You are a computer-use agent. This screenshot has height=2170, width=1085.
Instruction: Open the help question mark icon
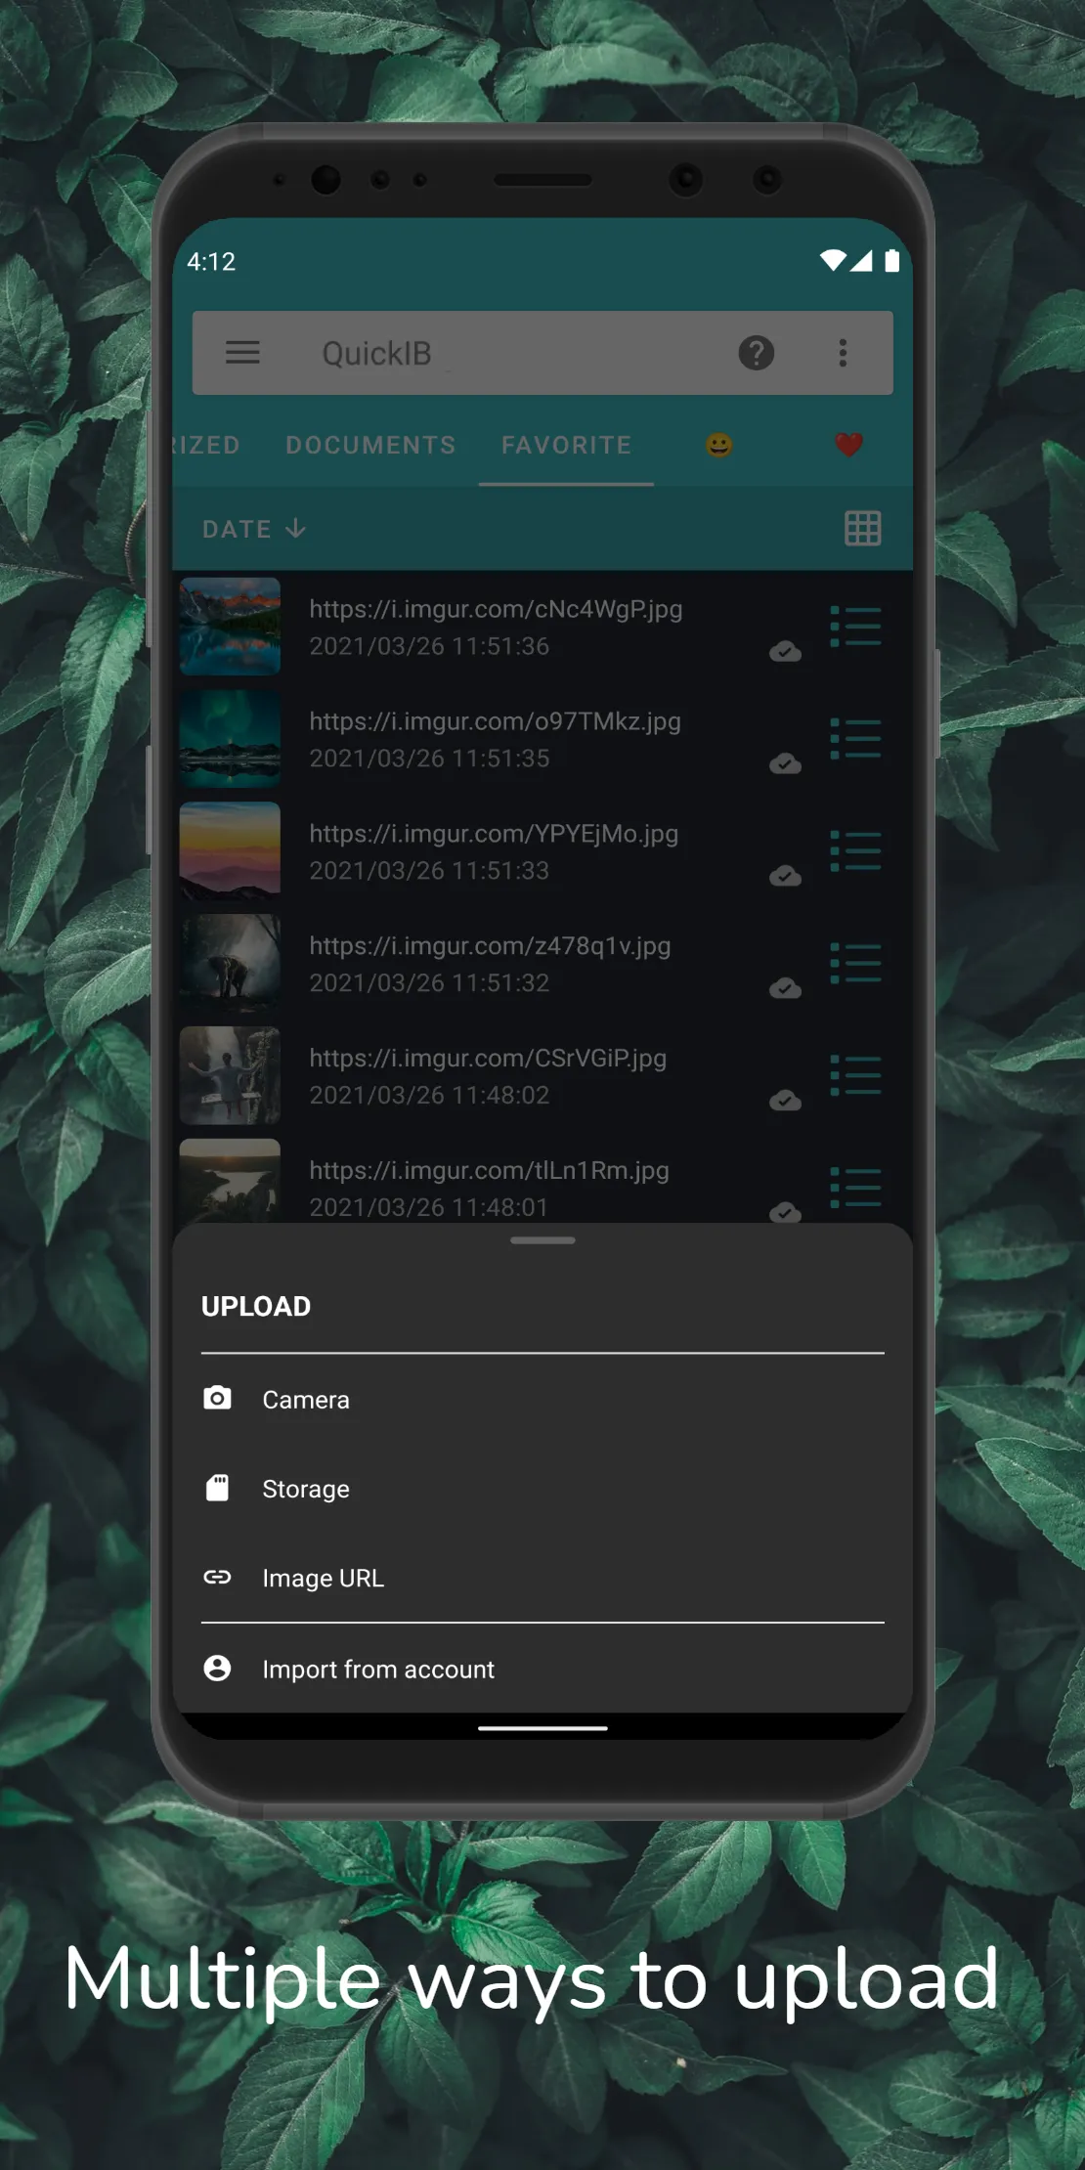[x=756, y=353]
